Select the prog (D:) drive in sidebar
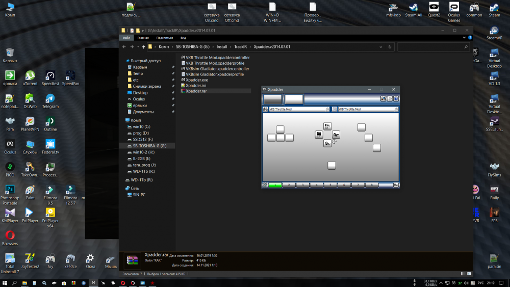510x287 pixels. 141,133
